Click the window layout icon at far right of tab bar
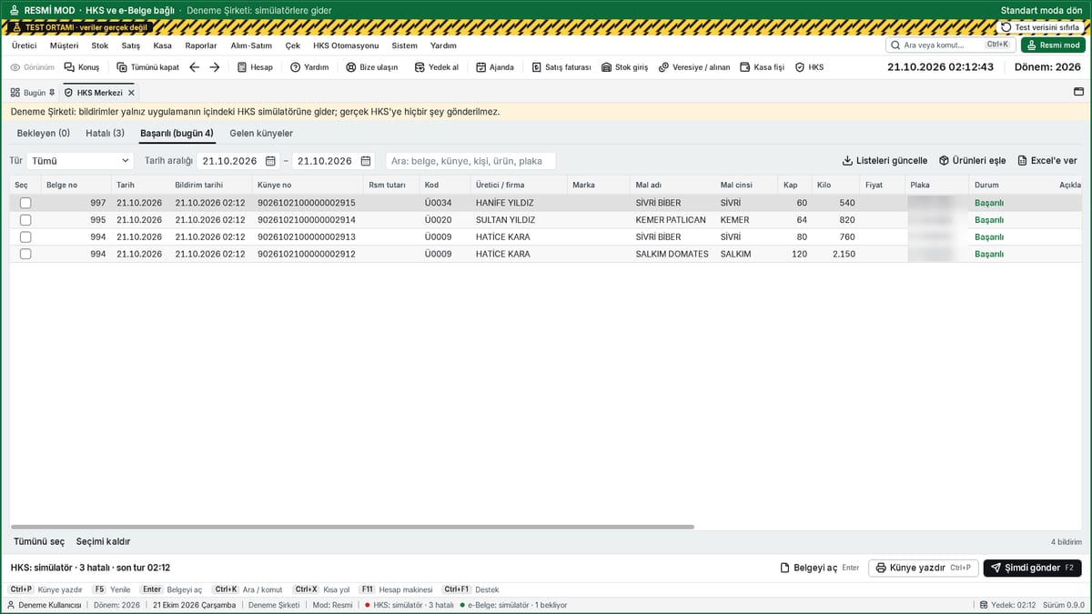 click(1078, 92)
